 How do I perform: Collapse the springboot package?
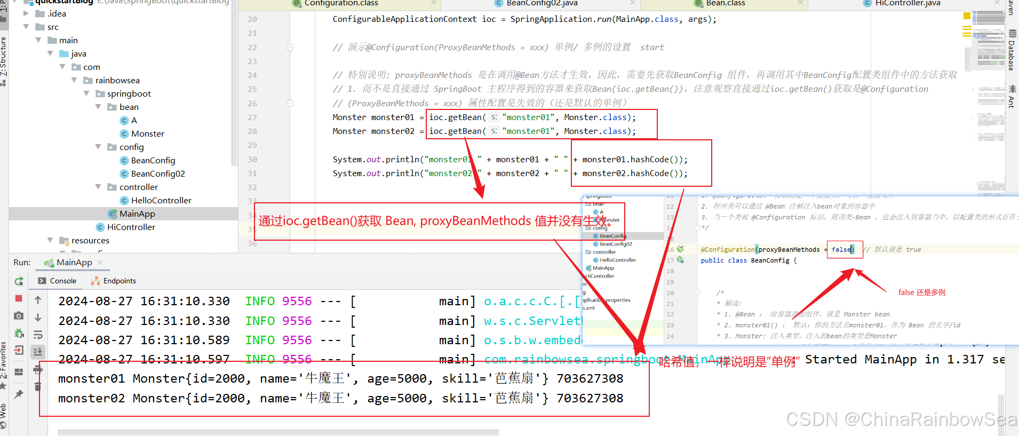tap(86, 93)
